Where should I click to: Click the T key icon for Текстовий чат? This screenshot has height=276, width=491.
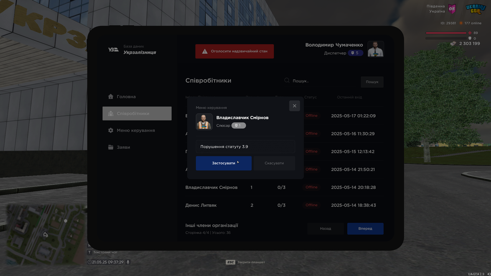(x=89, y=252)
